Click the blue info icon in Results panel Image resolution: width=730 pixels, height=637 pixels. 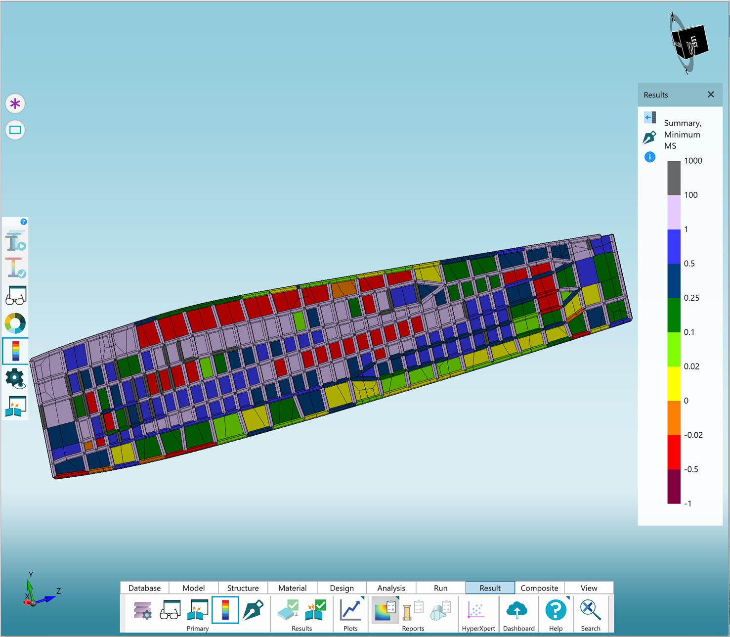650,157
